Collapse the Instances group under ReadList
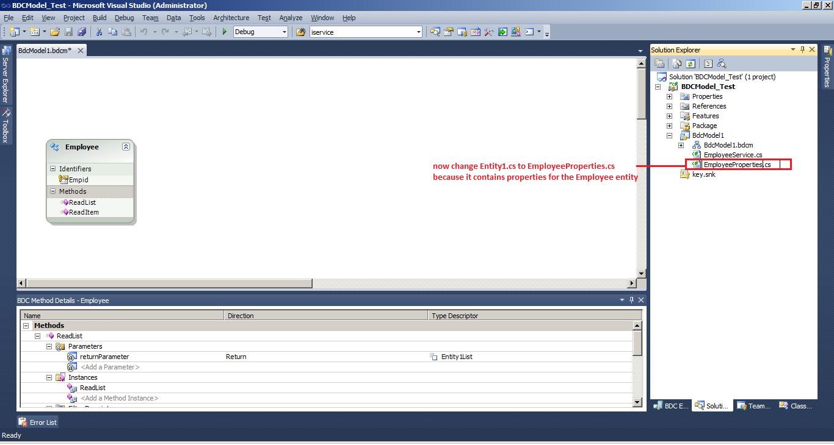 coord(49,377)
